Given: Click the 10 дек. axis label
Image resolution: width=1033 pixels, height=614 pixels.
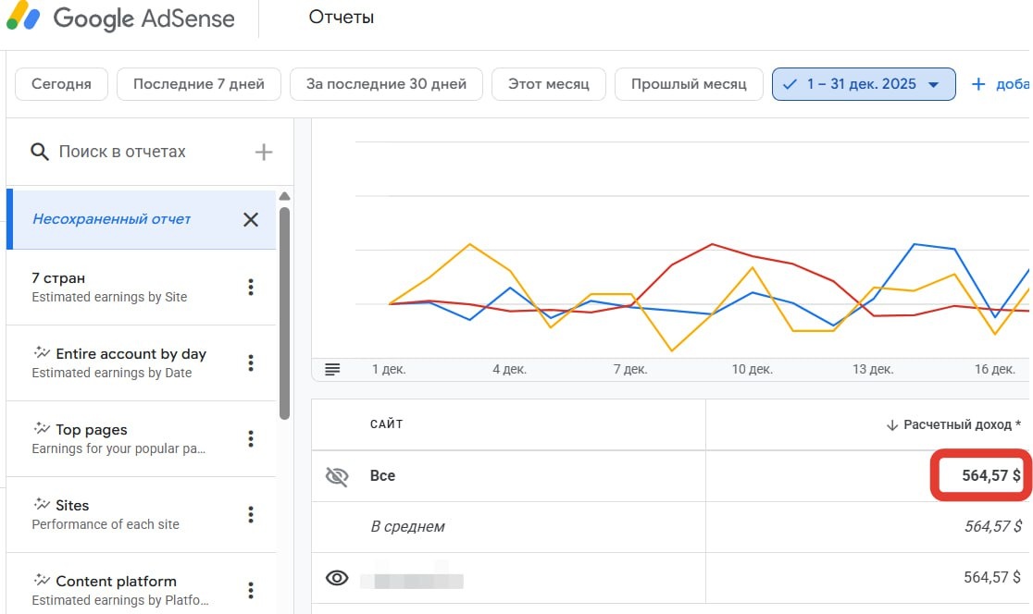Looking at the screenshot, I should 753,370.
